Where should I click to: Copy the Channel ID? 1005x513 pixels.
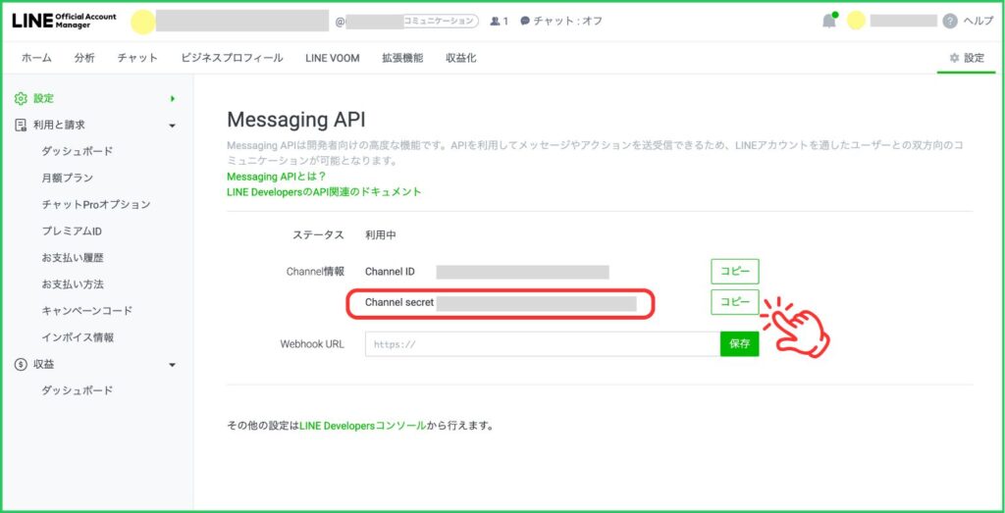734,272
